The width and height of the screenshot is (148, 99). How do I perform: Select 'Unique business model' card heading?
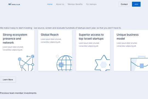[128, 37]
